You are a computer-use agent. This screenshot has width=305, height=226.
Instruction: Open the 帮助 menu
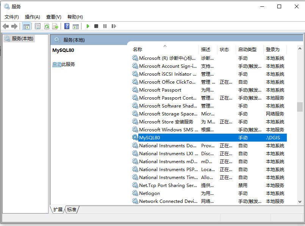click(75, 17)
